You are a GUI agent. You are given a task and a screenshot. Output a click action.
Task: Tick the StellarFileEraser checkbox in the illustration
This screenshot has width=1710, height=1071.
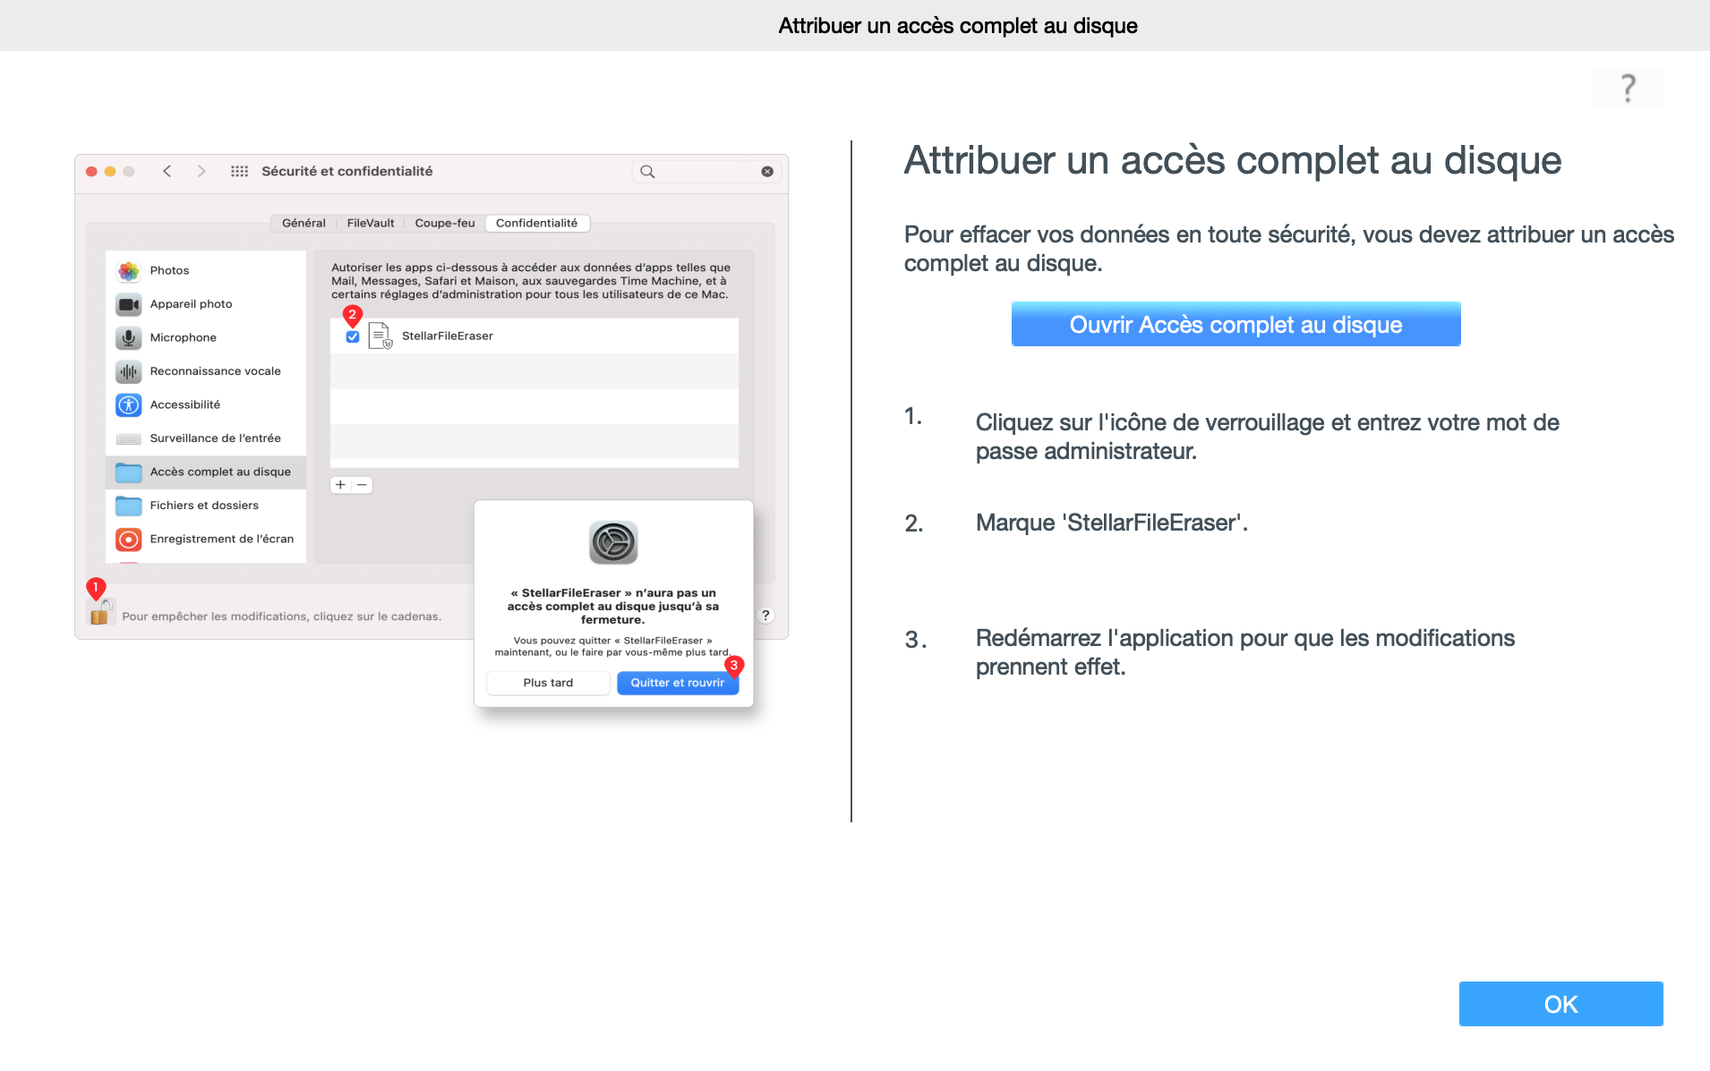tap(353, 336)
